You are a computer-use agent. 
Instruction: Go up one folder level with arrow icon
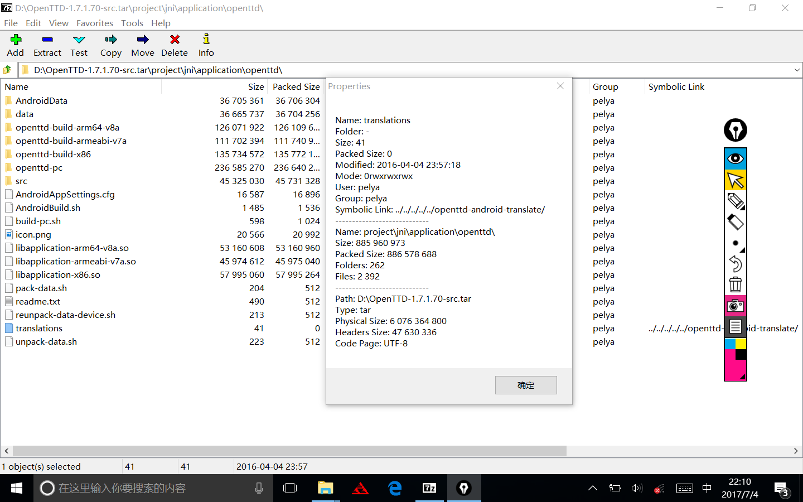(7, 70)
